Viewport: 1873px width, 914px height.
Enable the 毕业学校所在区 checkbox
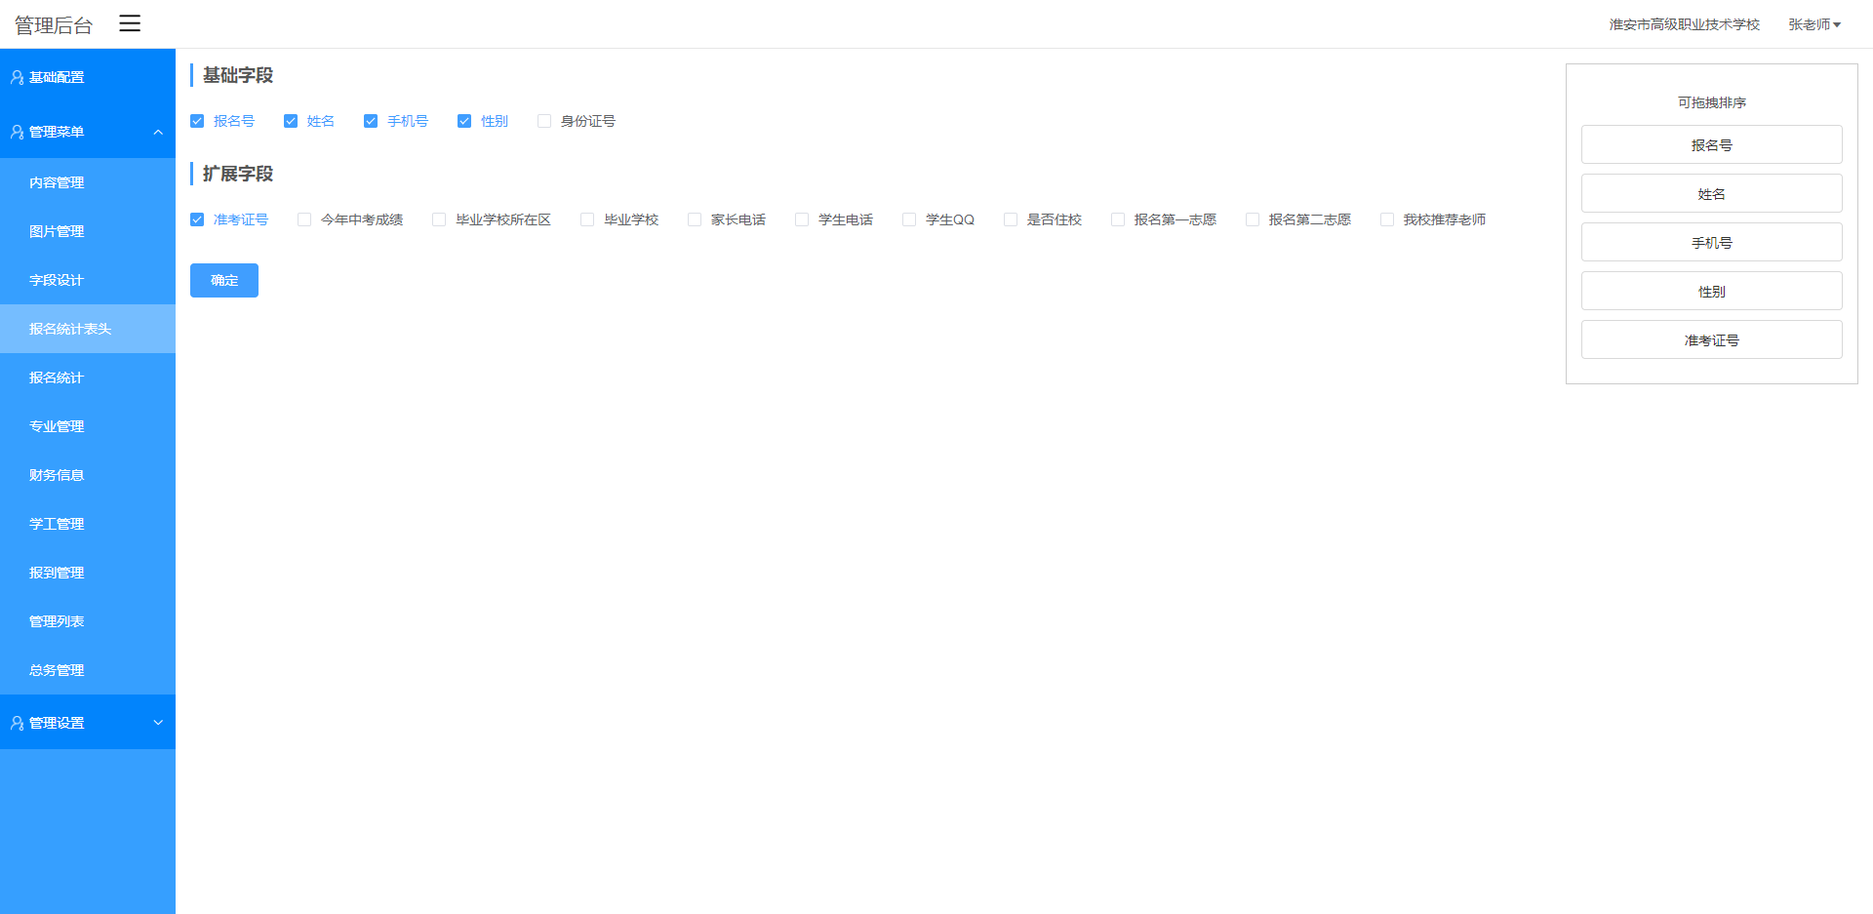point(439,219)
